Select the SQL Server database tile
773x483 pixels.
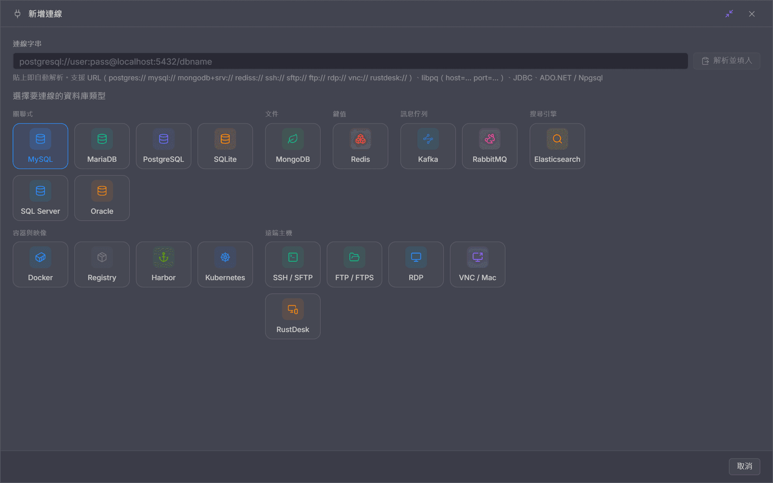coord(41,198)
